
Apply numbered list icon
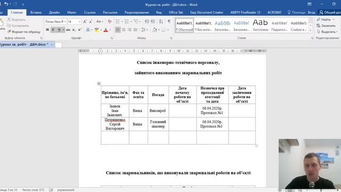tap(127, 21)
